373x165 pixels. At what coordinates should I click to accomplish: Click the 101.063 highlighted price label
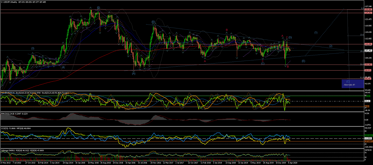[x=368, y=65]
